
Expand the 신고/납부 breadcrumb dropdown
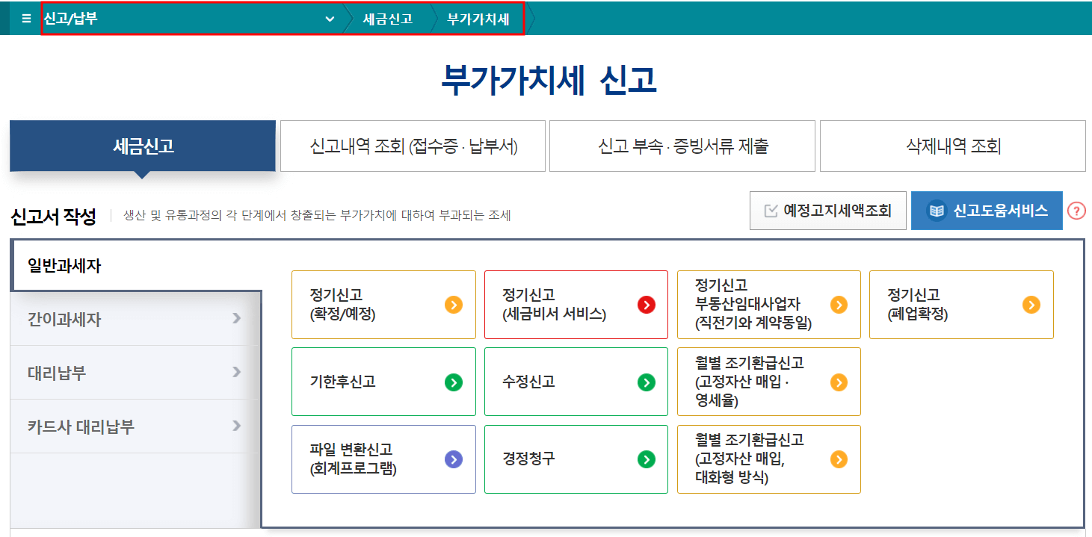(329, 19)
